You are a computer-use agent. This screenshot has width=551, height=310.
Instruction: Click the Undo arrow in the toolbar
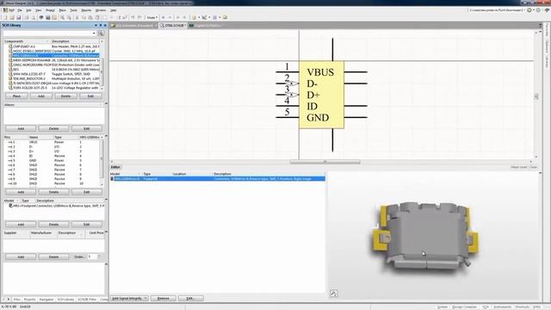tap(133, 17)
